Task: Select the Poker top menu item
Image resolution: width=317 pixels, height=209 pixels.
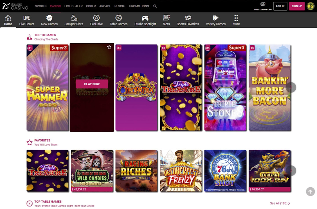Action: pos(91,6)
